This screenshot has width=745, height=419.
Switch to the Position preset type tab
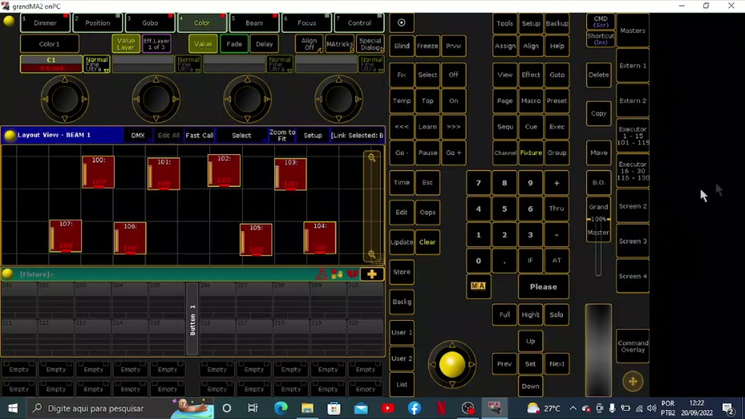(97, 23)
